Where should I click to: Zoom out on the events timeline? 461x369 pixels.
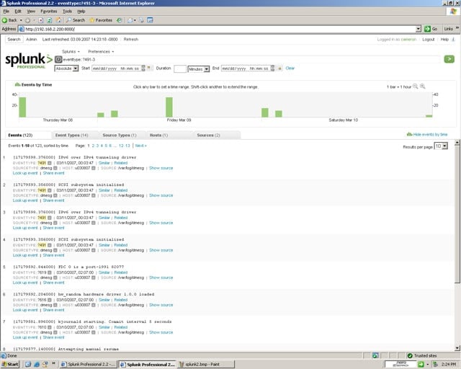pyautogui.click(x=415, y=86)
